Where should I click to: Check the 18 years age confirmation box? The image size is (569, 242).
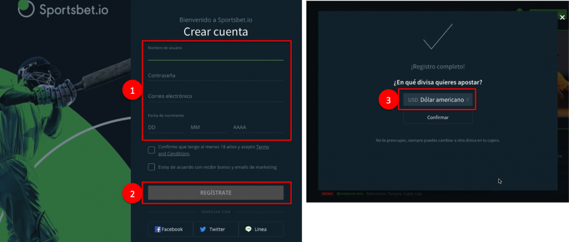(x=151, y=150)
